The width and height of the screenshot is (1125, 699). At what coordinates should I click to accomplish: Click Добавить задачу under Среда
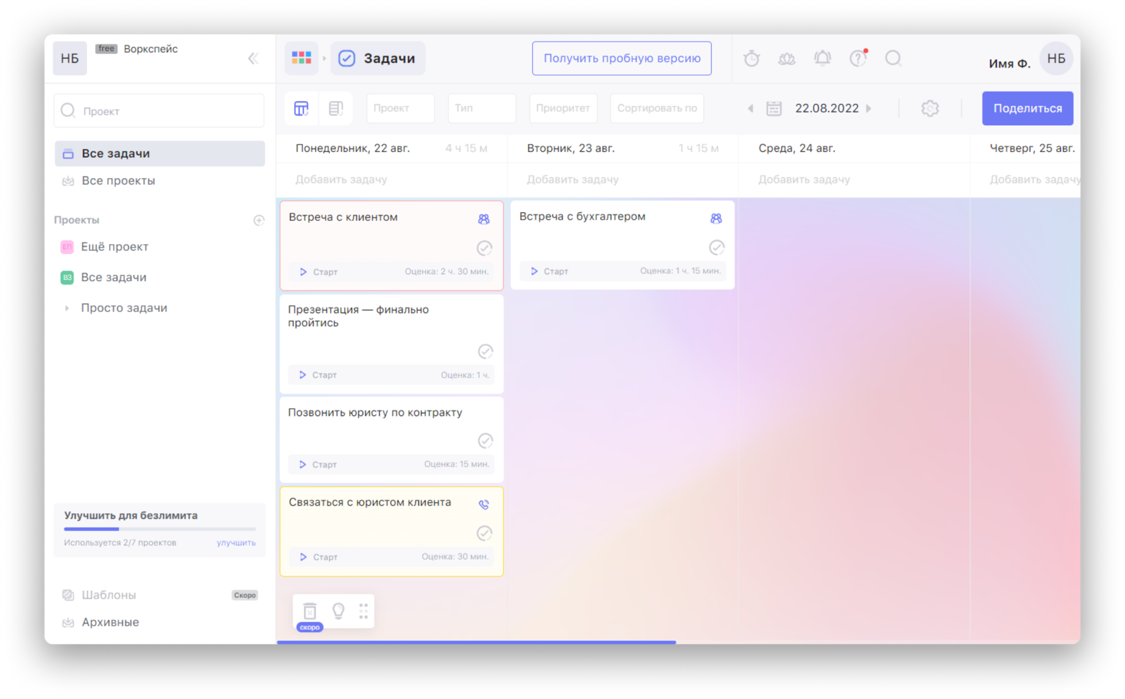[x=804, y=179]
